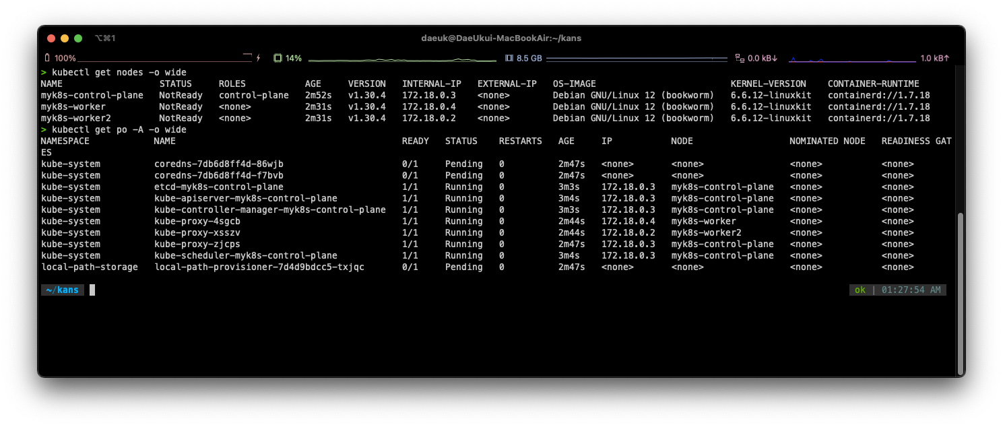Click the 100% battery level text
Viewport: 1003px width, 427px height.
(65, 59)
